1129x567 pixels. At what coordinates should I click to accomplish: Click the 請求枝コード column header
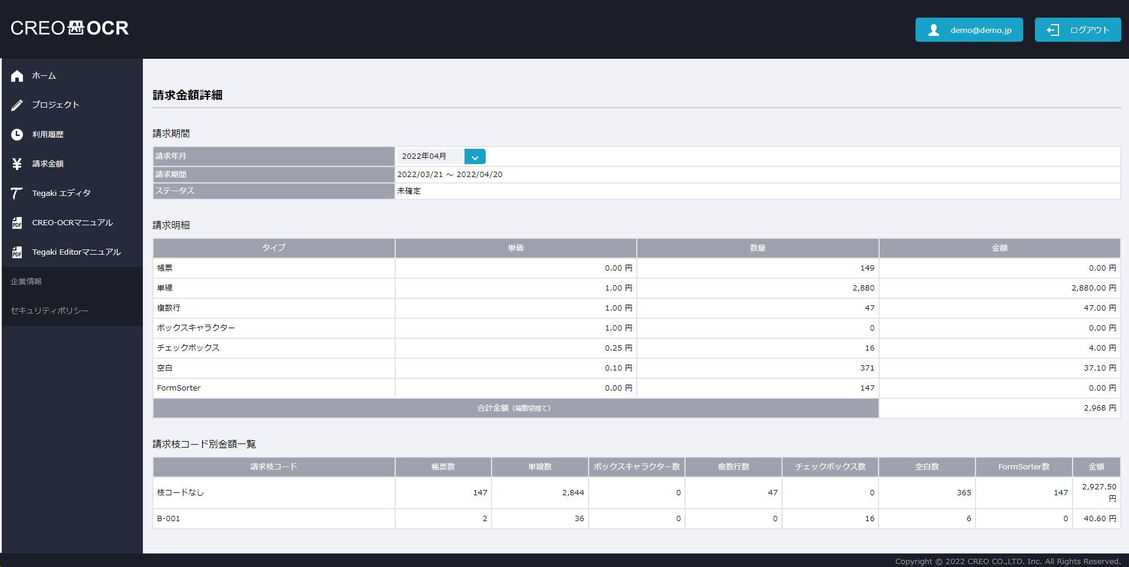pos(273,467)
